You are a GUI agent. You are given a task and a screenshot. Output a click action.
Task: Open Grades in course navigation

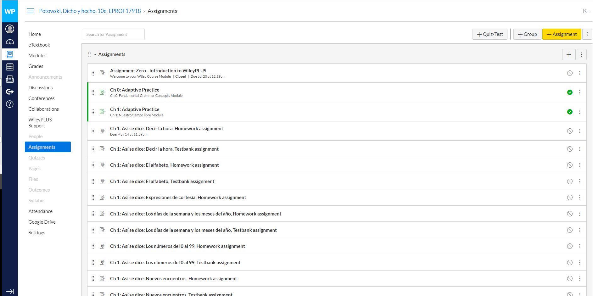click(36, 66)
